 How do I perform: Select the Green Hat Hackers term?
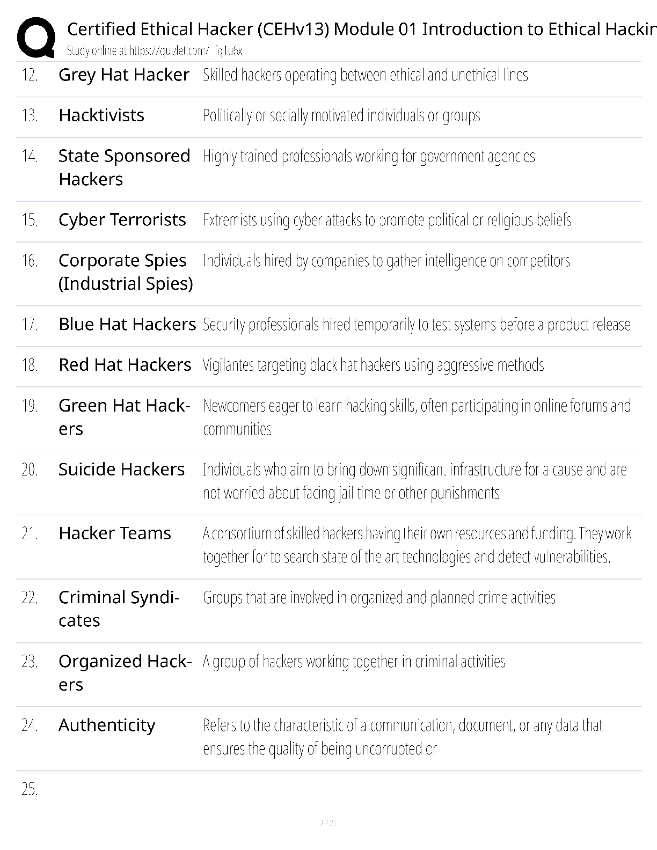tap(125, 417)
